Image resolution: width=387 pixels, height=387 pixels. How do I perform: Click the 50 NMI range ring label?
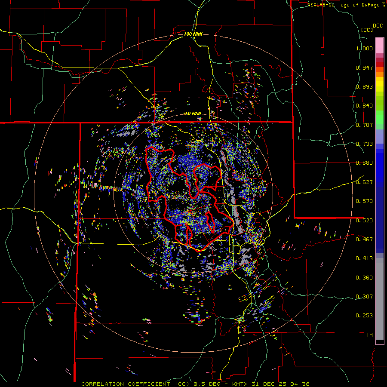coord(193,114)
